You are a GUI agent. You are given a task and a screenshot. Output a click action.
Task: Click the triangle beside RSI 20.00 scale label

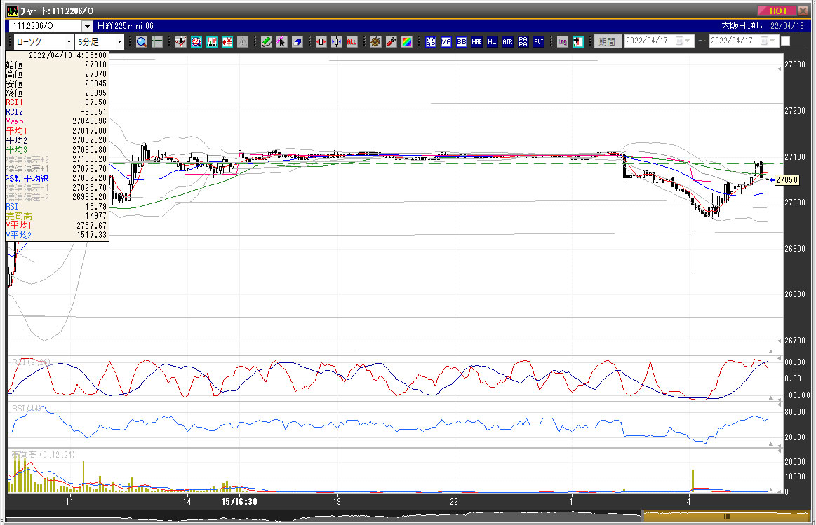tap(771, 444)
